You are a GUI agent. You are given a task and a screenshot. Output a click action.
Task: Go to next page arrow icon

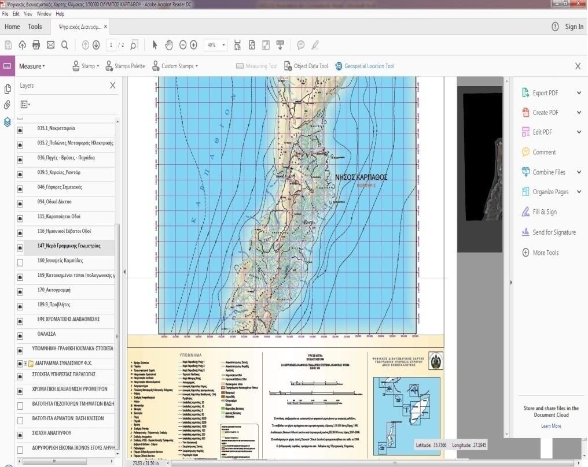point(96,45)
